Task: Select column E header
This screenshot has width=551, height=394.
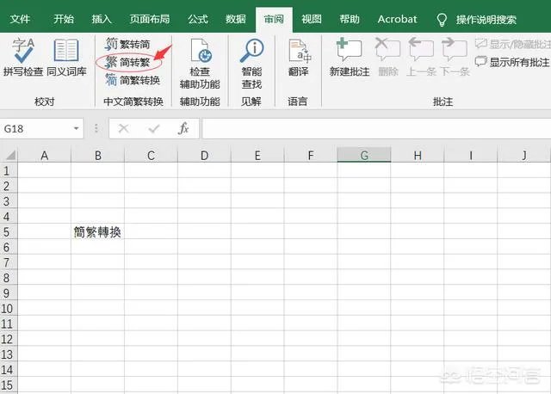Action: tap(257, 155)
